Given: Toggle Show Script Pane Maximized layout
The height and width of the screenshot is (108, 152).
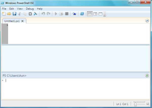Looking at the screenshot, I should point(100,14).
